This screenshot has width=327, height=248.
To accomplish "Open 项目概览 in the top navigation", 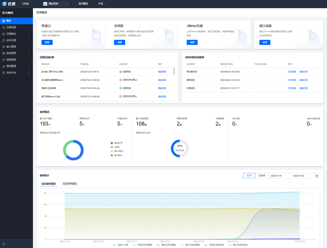I will (83, 4).
